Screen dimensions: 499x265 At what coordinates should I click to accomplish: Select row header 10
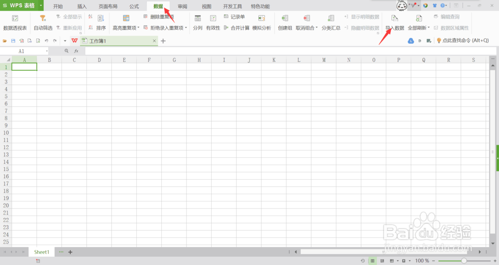[5, 133]
